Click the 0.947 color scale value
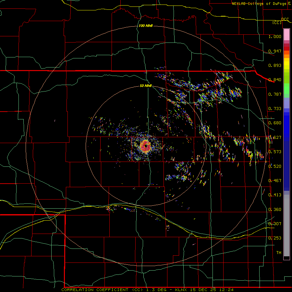This screenshot has height=292, width=292. pos(275,51)
